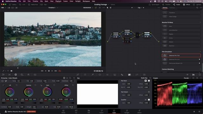Open the Playback menu
Image resolution: width=203 pixels, height=114 pixels.
(58, 1)
